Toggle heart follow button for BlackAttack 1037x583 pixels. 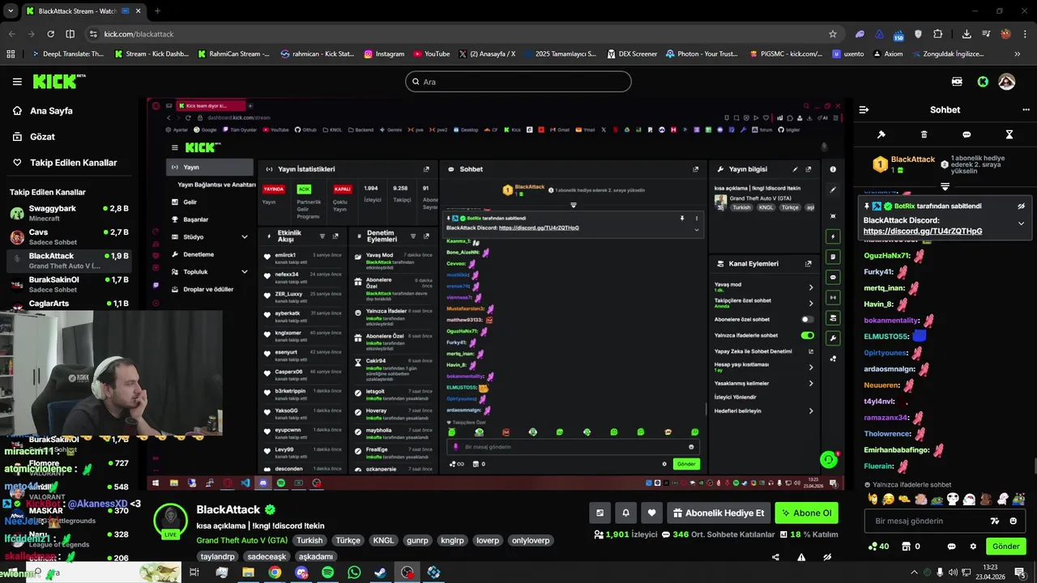(651, 513)
